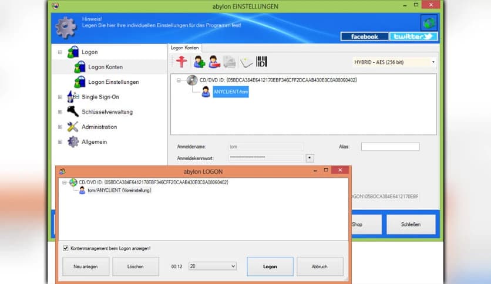This screenshot has width=491, height=284.
Task: Click the Administration tools icon
Action: (x=73, y=127)
